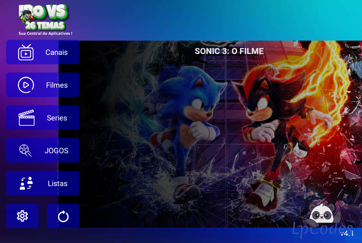This screenshot has height=243, width=362.
Task: Click the circular refresh arrow icon
Action: [63, 216]
